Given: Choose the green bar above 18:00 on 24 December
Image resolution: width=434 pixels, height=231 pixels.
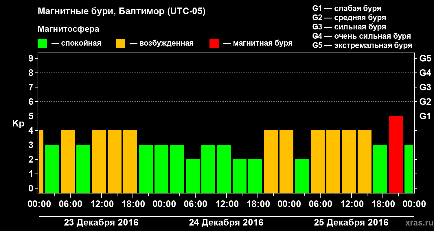Looking at the screenshot, I should (x=255, y=176).
